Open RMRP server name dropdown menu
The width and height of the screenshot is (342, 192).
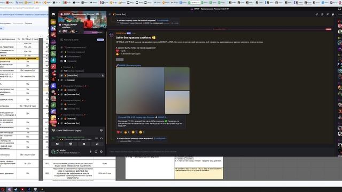tap(82, 14)
